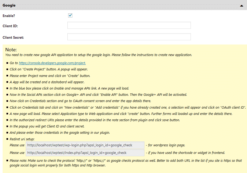Image resolution: width=247 pixels, height=173 pixels.
Task: Click the 'Note:' heading
Action: pos(11,50)
